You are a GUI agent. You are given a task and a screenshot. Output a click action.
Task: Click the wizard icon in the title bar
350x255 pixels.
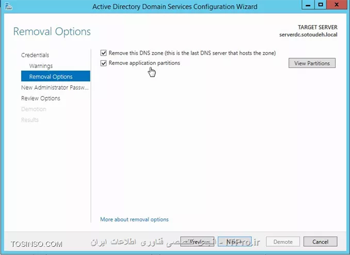8,7
